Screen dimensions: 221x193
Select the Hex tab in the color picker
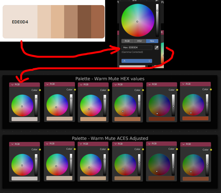152,41
